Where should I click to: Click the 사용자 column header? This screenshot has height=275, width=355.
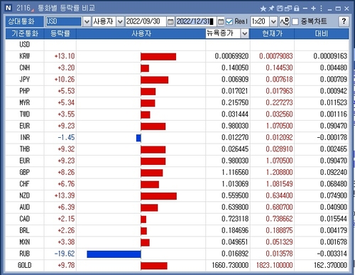click(x=141, y=33)
